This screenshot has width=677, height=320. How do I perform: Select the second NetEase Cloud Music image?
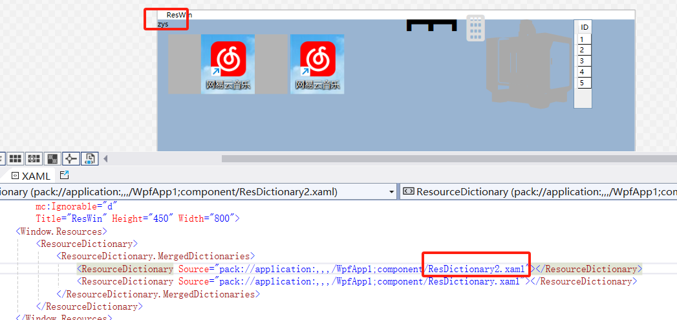317,64
